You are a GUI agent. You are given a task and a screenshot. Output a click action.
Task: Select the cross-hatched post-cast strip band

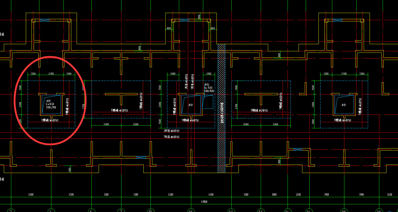[221, 108]
